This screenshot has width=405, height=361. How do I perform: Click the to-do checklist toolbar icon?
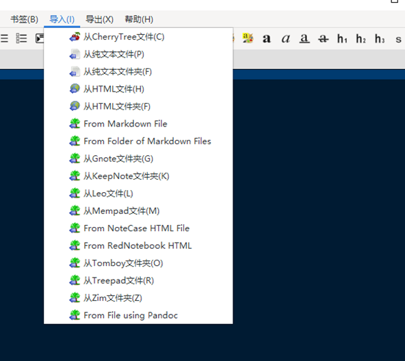(x=21, y=38)
